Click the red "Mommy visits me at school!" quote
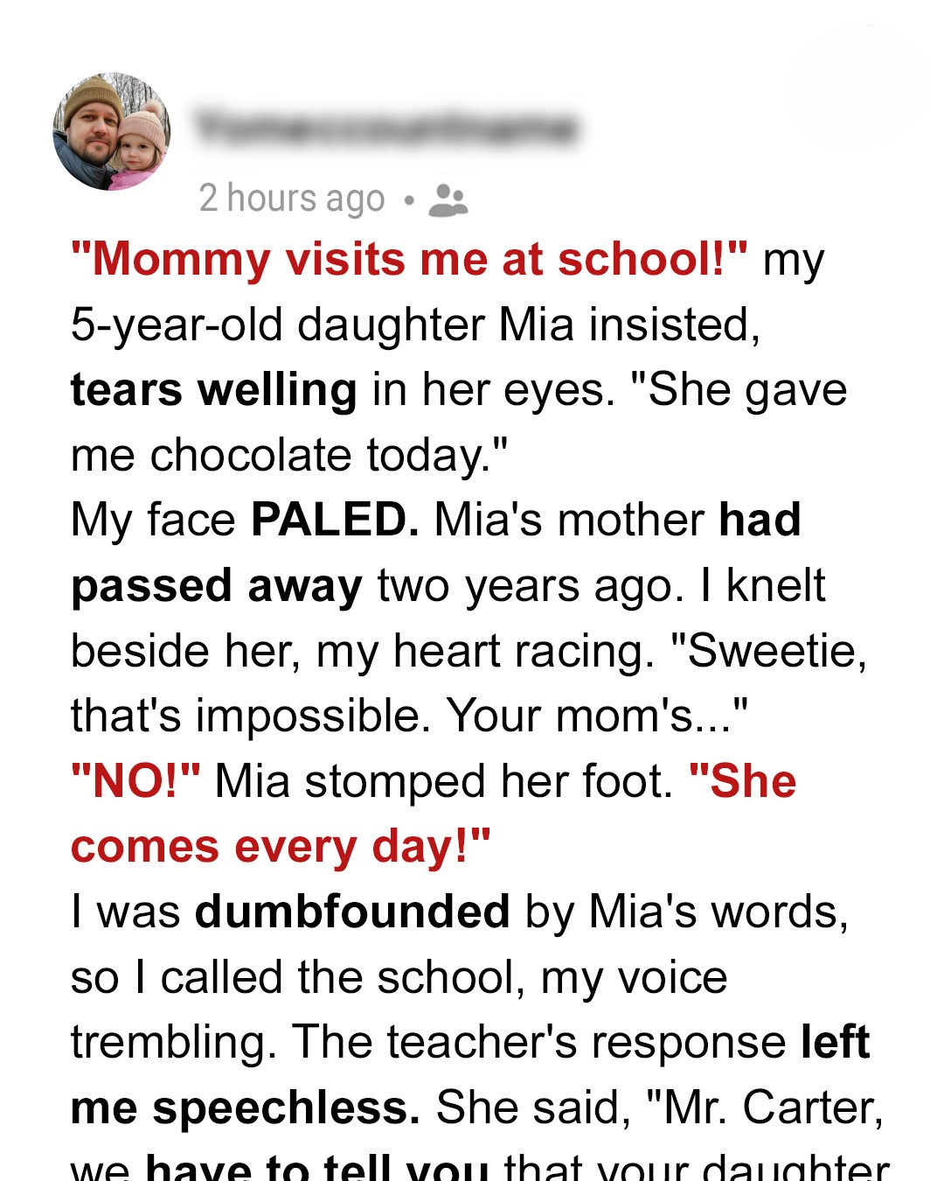Screen dimensions: 944x1181 [x=409, y=260]
